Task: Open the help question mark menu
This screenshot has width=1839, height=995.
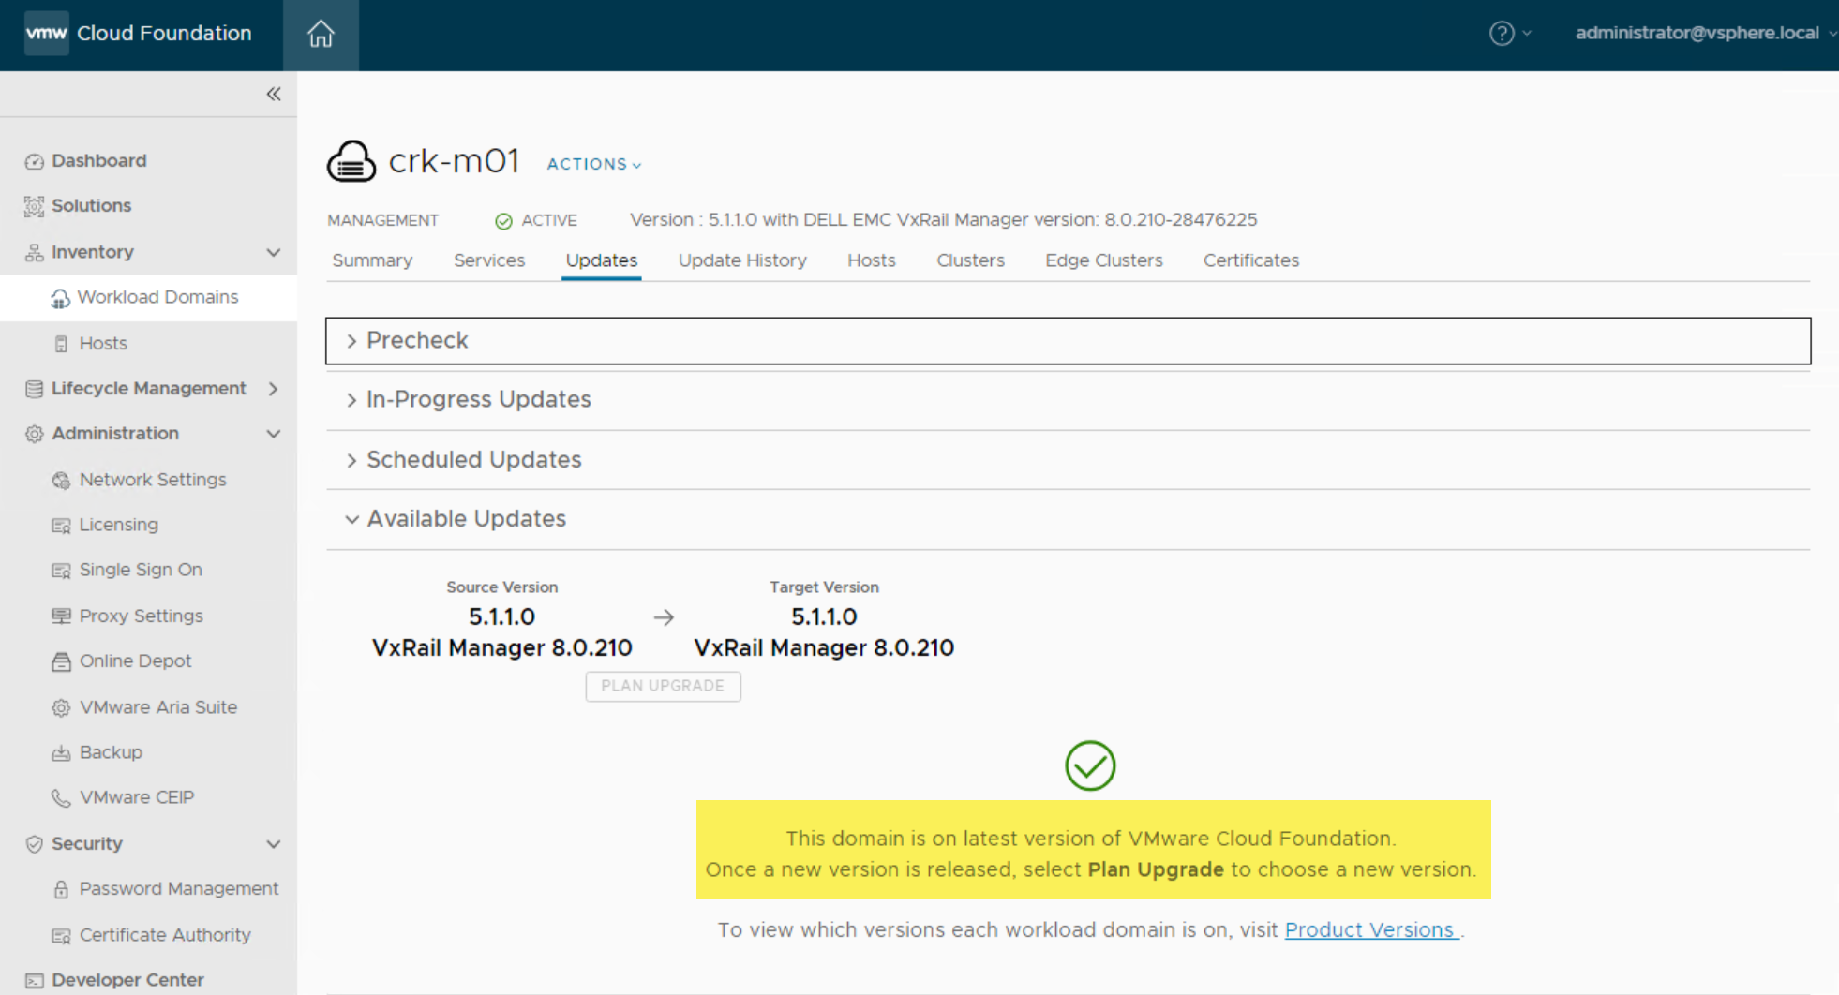Action: point(1502,34)
